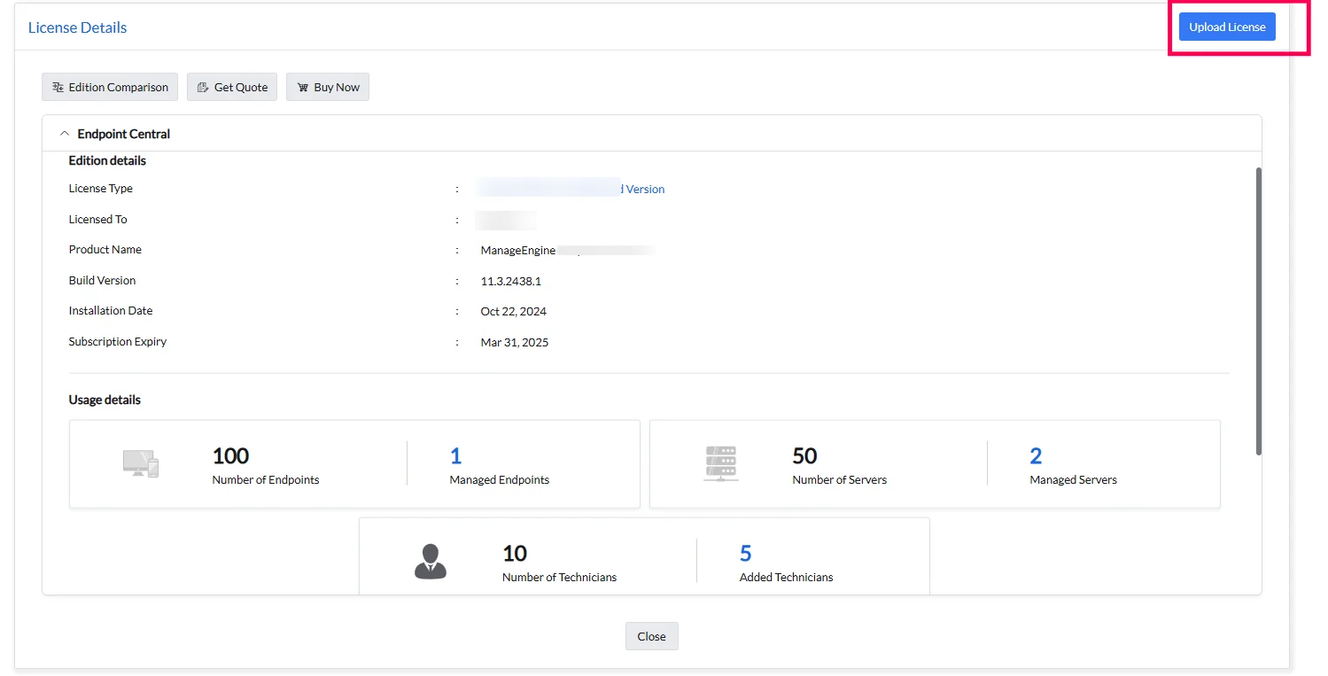Click the Build Version number value
Image resolution: width=1328 pixels, height=676 pixels.
(x=510, y=281)
